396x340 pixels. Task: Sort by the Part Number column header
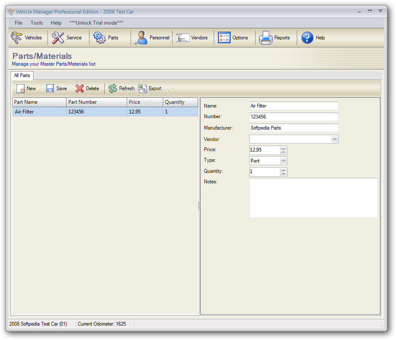[97, 102]
